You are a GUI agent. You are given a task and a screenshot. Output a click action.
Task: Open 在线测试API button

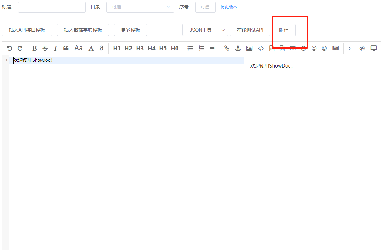(250, 30)
